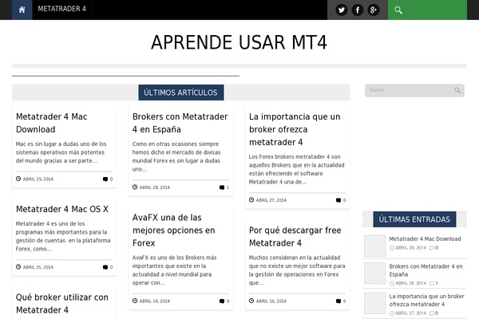The image size is (479, 319).
Task: Click the clock icon beside ABRIL 28, 2014 card date
Action: [x=135, y=187]
